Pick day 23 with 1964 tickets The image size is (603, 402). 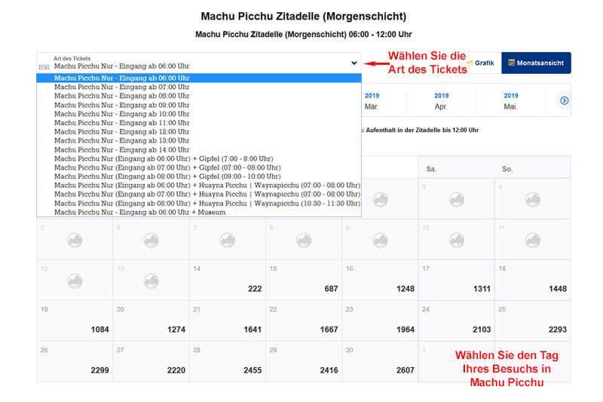380,321
